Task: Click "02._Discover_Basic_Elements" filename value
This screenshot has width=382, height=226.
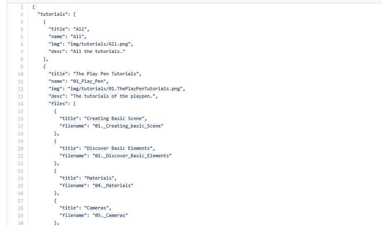Action: pos(132,156)
